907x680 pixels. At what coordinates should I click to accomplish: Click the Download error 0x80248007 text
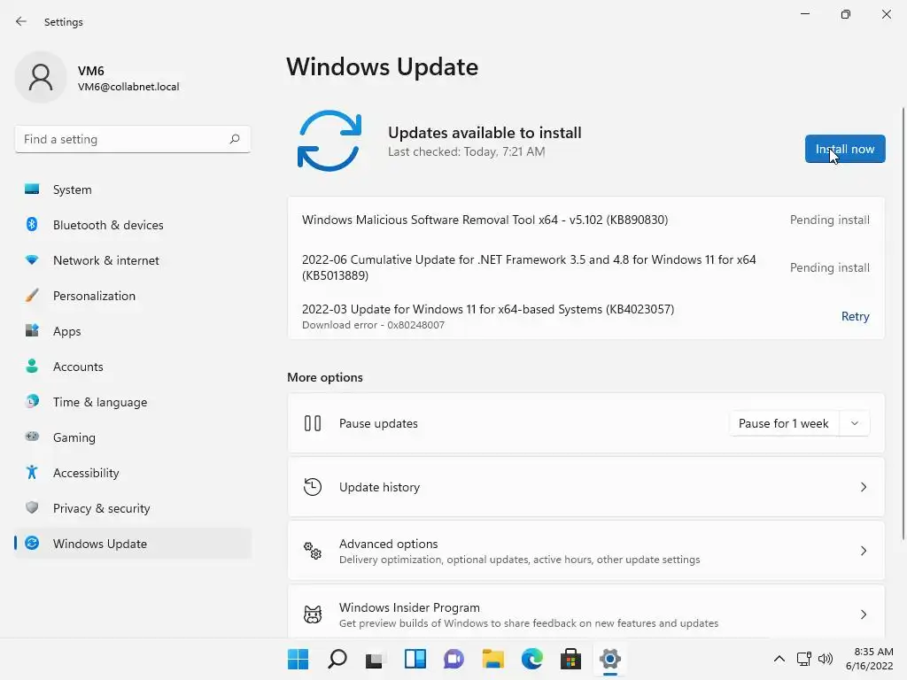tap(373, 325)
